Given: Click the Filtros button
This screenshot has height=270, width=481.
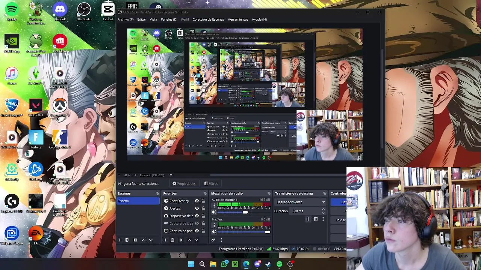Looking at the screenshot, I should (x=211, y=184).
